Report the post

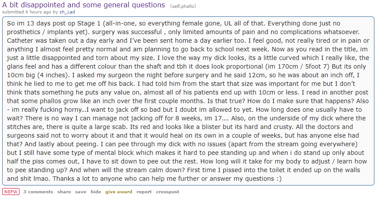click(x=144, y=192)
